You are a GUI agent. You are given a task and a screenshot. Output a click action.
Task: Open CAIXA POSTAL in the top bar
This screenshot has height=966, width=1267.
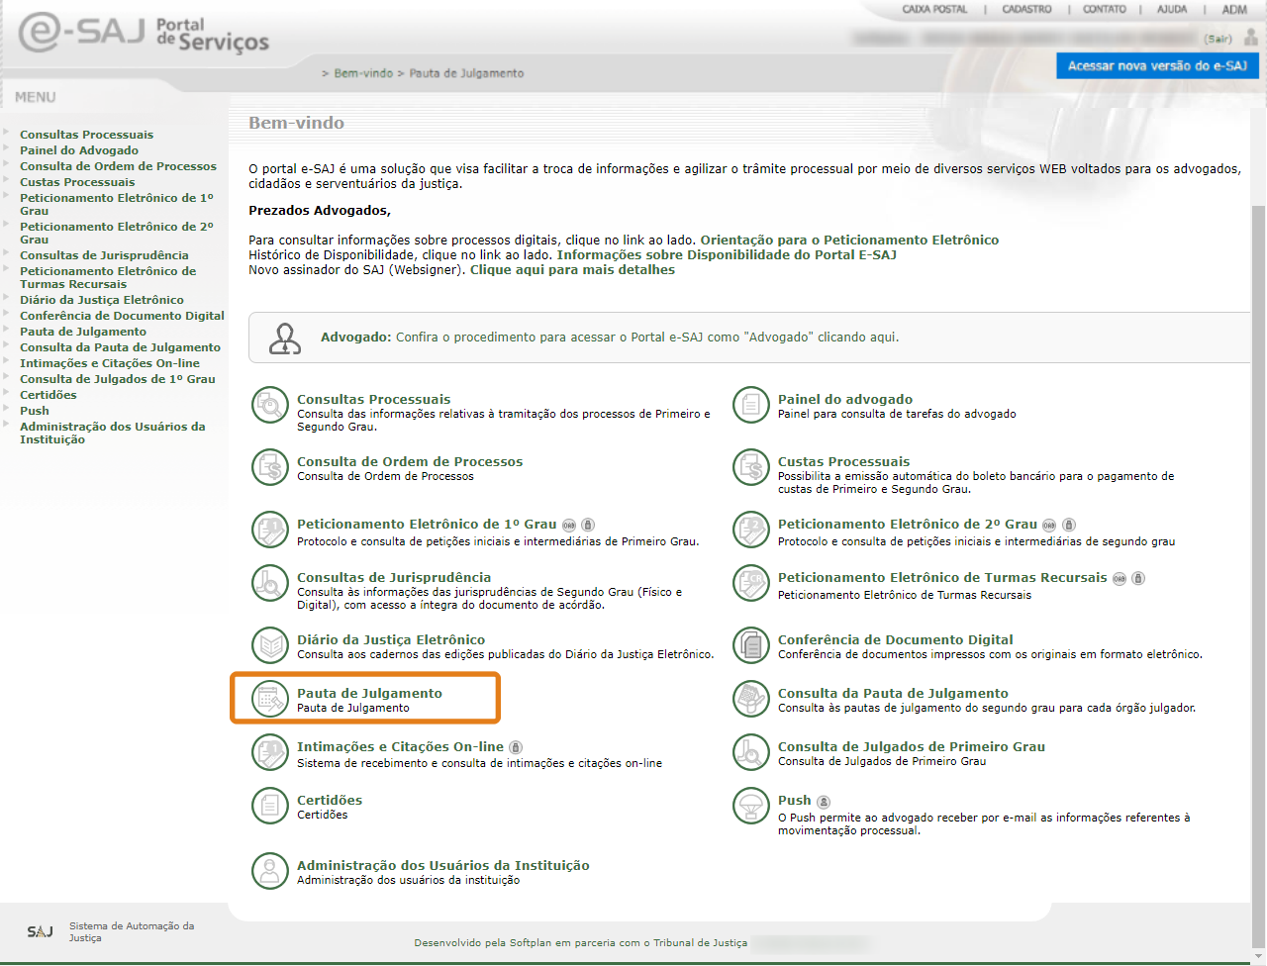coord(934,9)
